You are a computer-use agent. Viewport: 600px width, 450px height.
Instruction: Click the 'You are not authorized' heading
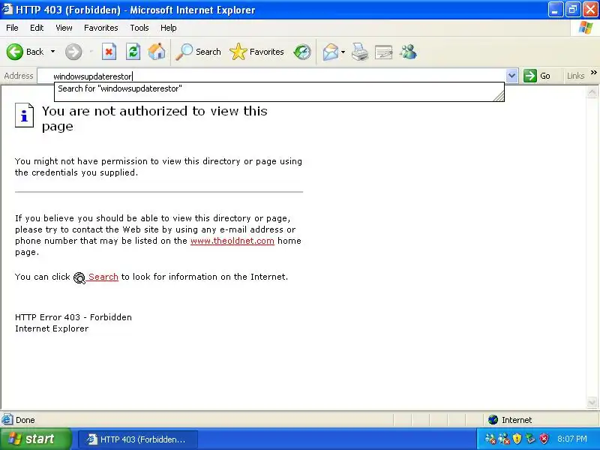[154, 118]
